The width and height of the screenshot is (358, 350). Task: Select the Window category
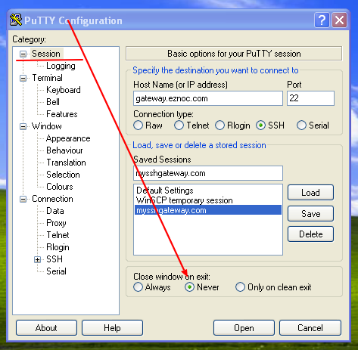coord(47,126)
